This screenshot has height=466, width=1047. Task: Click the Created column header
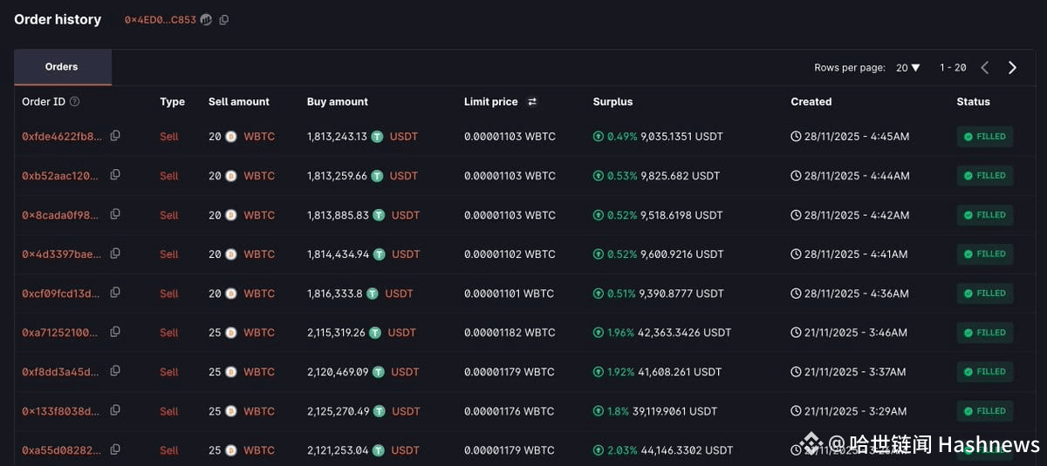[811, 102]
